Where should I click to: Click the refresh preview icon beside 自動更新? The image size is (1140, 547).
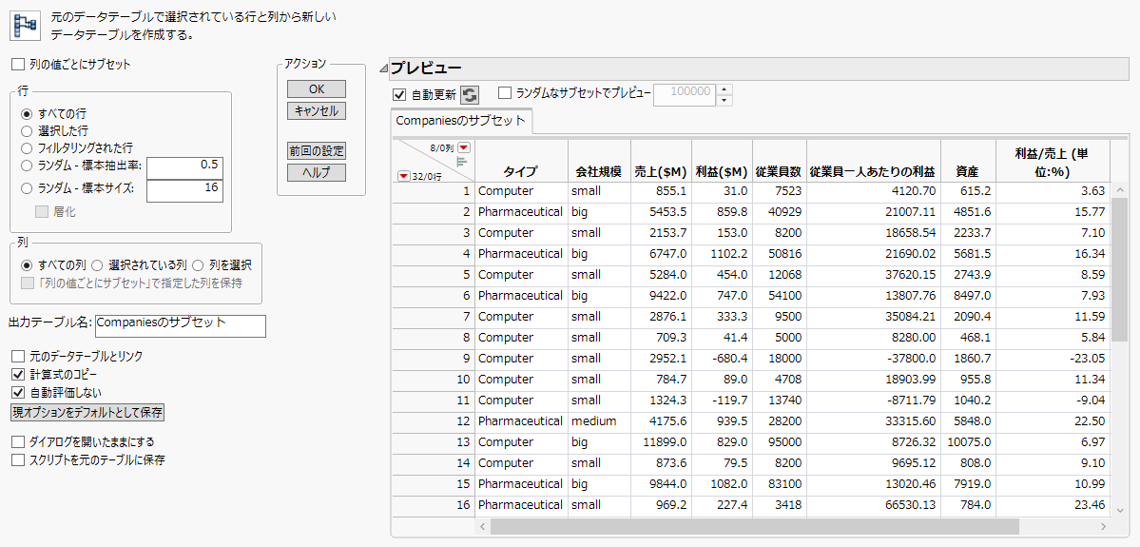[471, 95]
